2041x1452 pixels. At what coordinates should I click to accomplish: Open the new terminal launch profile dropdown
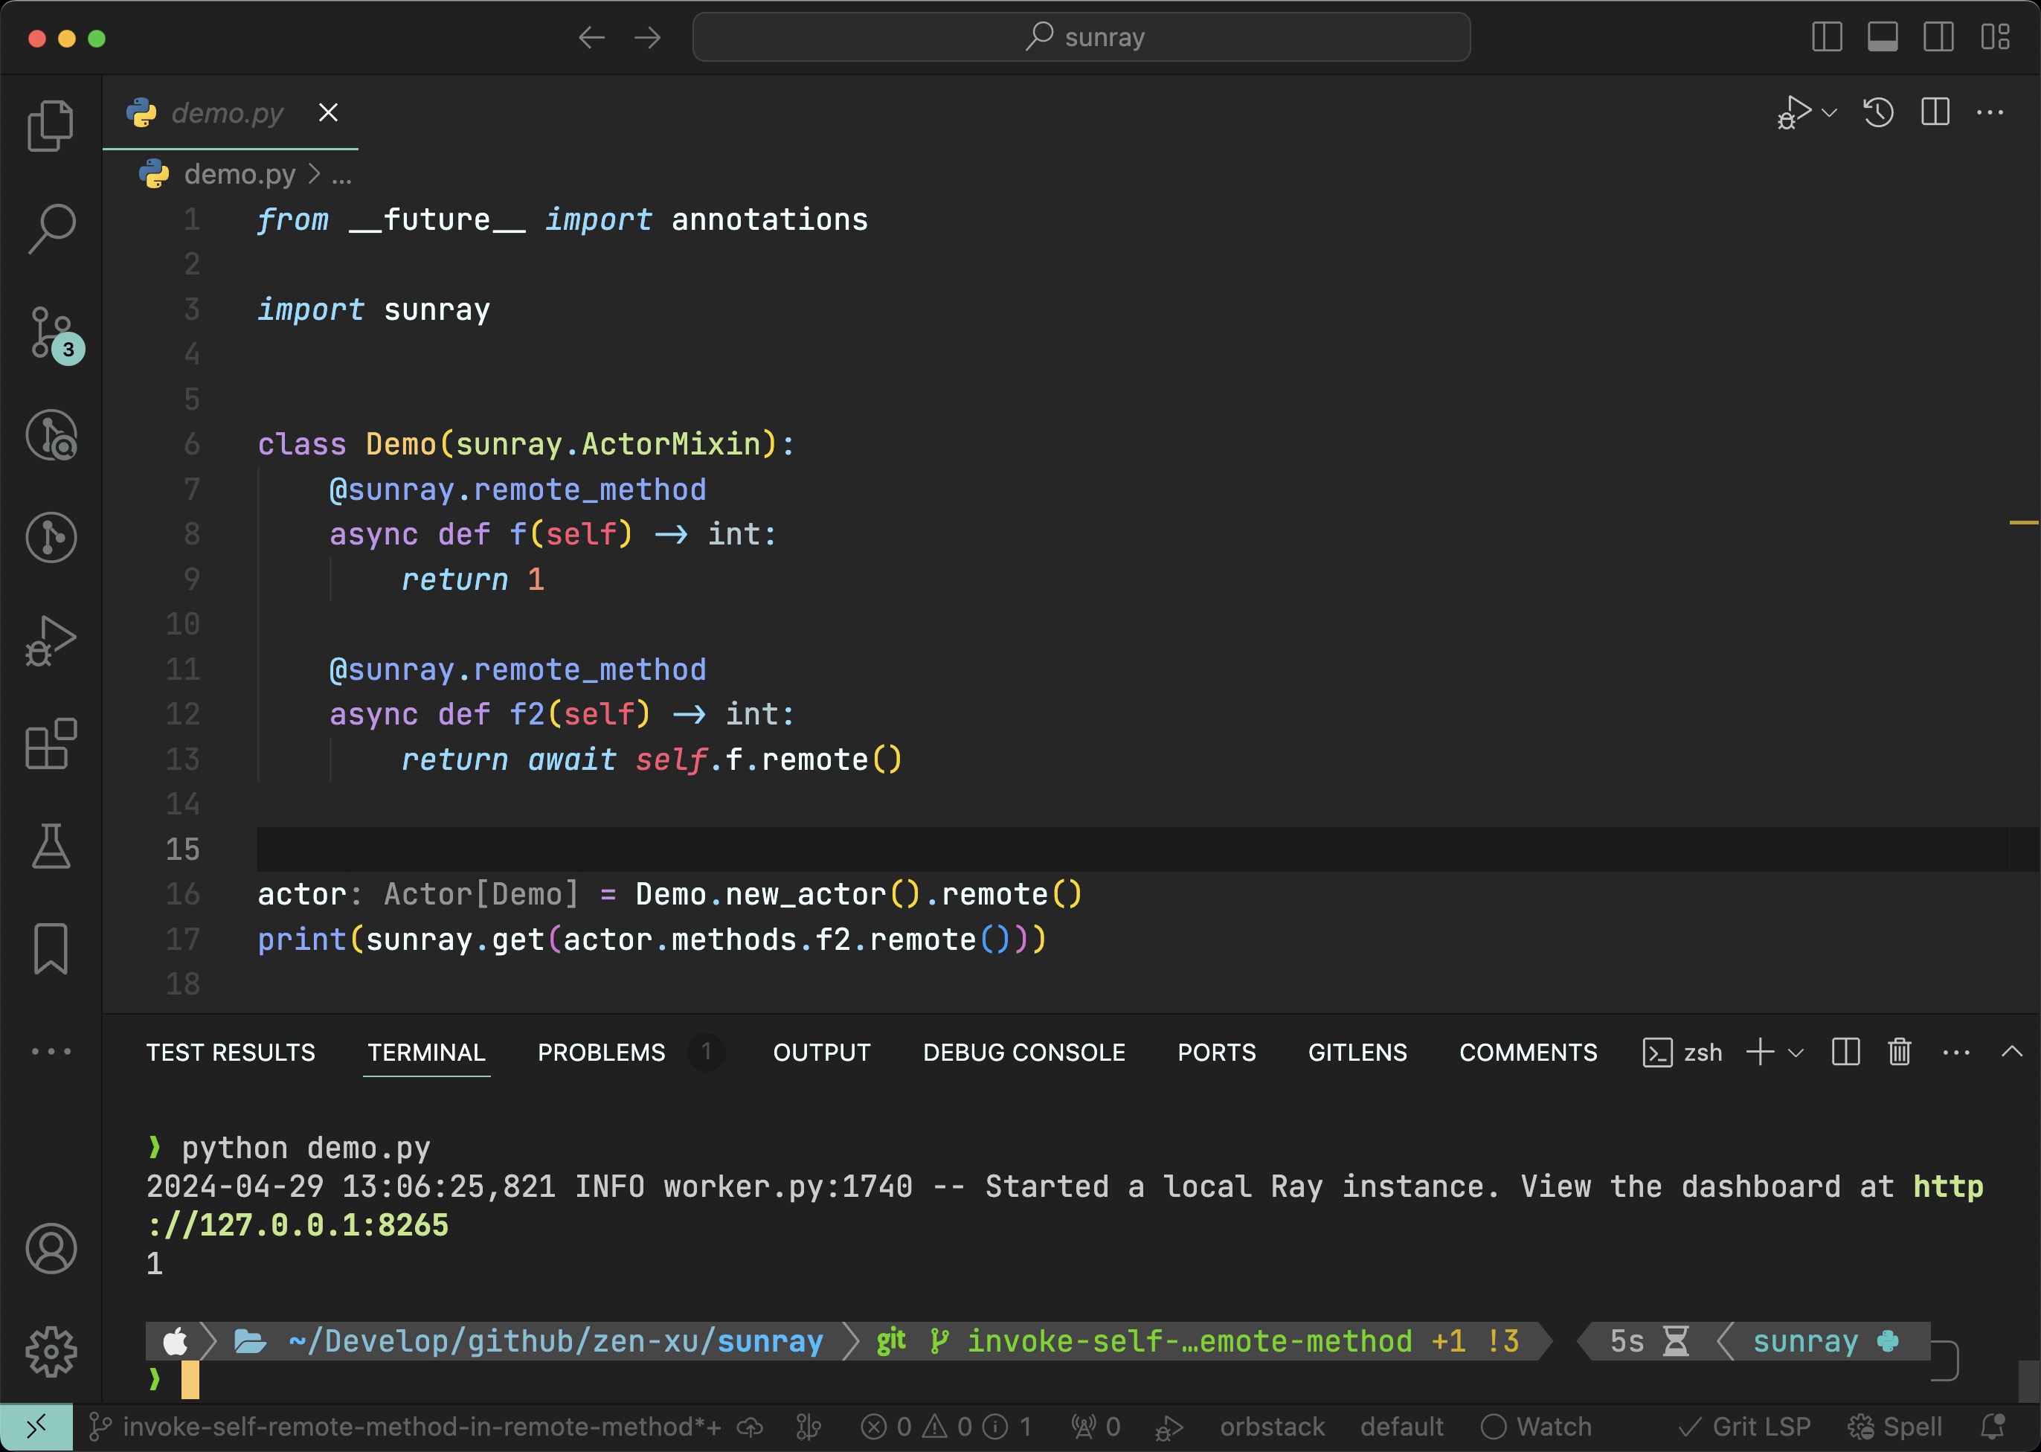[1796, 1053]
